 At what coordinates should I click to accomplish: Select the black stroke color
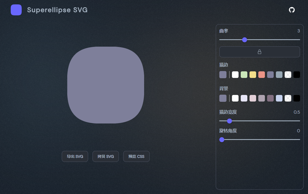296,74
